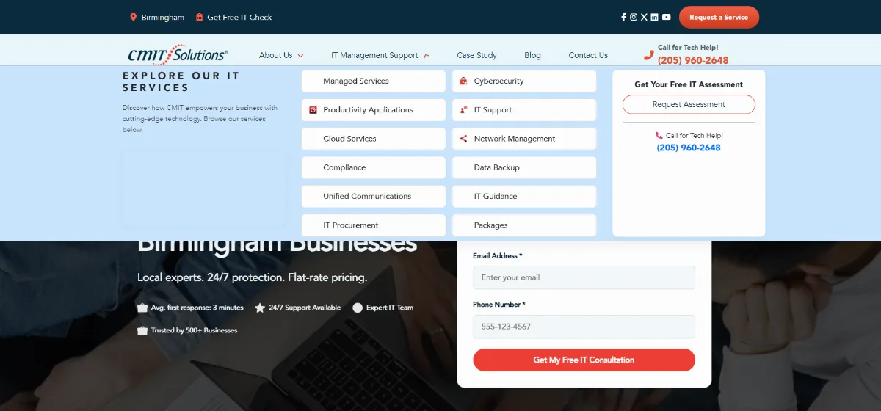Open the LinkedIn social icon

(x=654, y=17)
